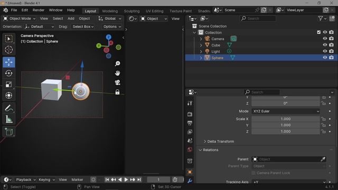Viewport: 338px width, 190px height.
Task: Click the parent object eyedropper icon
Action: pyautogui.click(x=323, y=159)
